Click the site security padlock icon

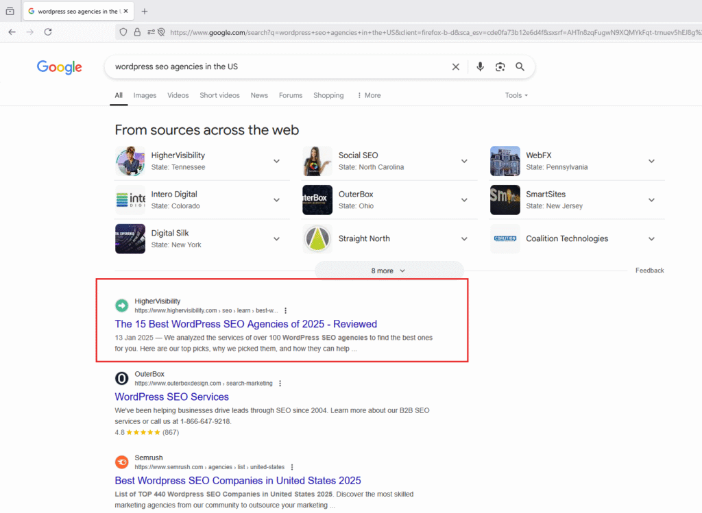[137, 32]
